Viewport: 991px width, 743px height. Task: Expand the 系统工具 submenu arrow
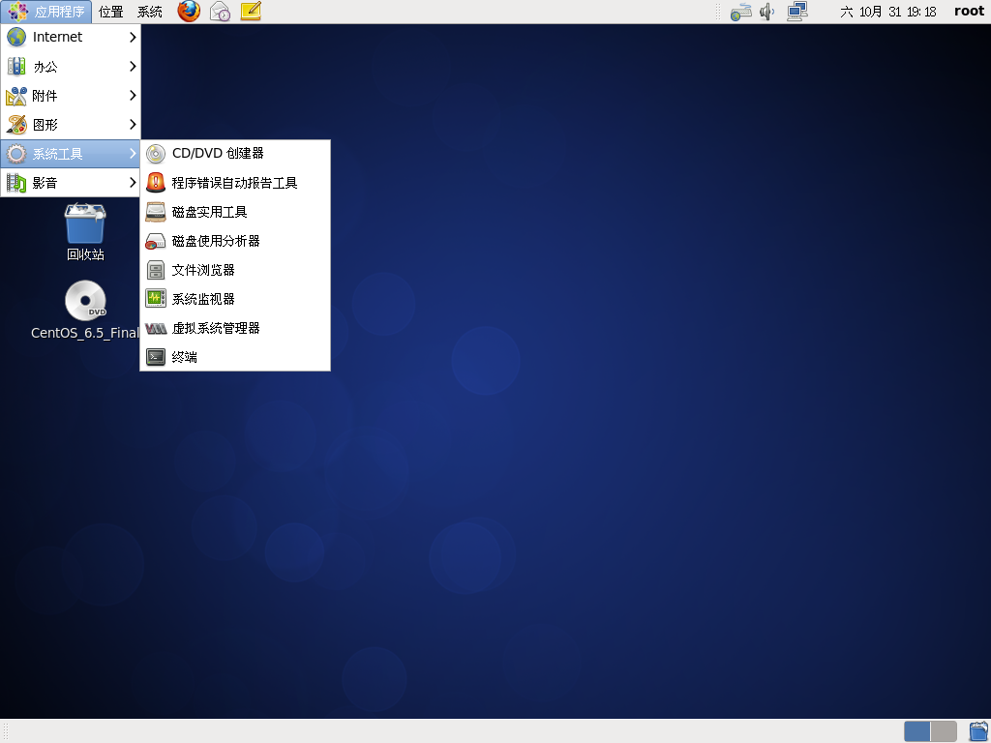(132, 154)
